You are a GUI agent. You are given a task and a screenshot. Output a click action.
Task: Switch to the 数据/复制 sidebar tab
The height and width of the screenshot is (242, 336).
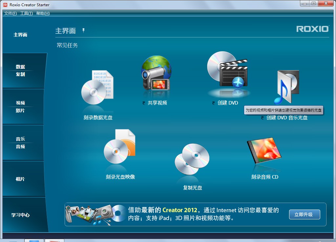(x=20, y=71)
